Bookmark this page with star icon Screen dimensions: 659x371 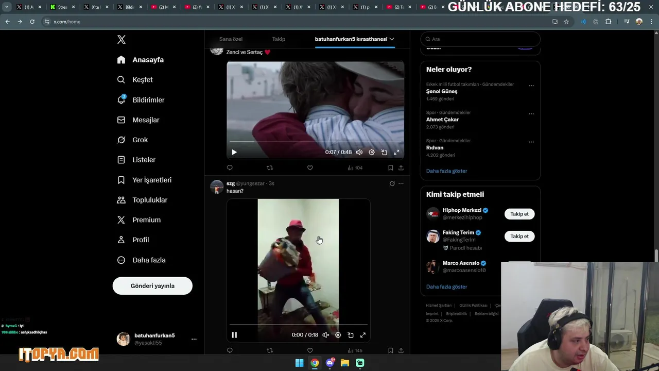566,22
